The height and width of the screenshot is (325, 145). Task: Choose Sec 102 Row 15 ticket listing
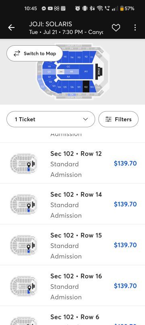pos(72,245)
